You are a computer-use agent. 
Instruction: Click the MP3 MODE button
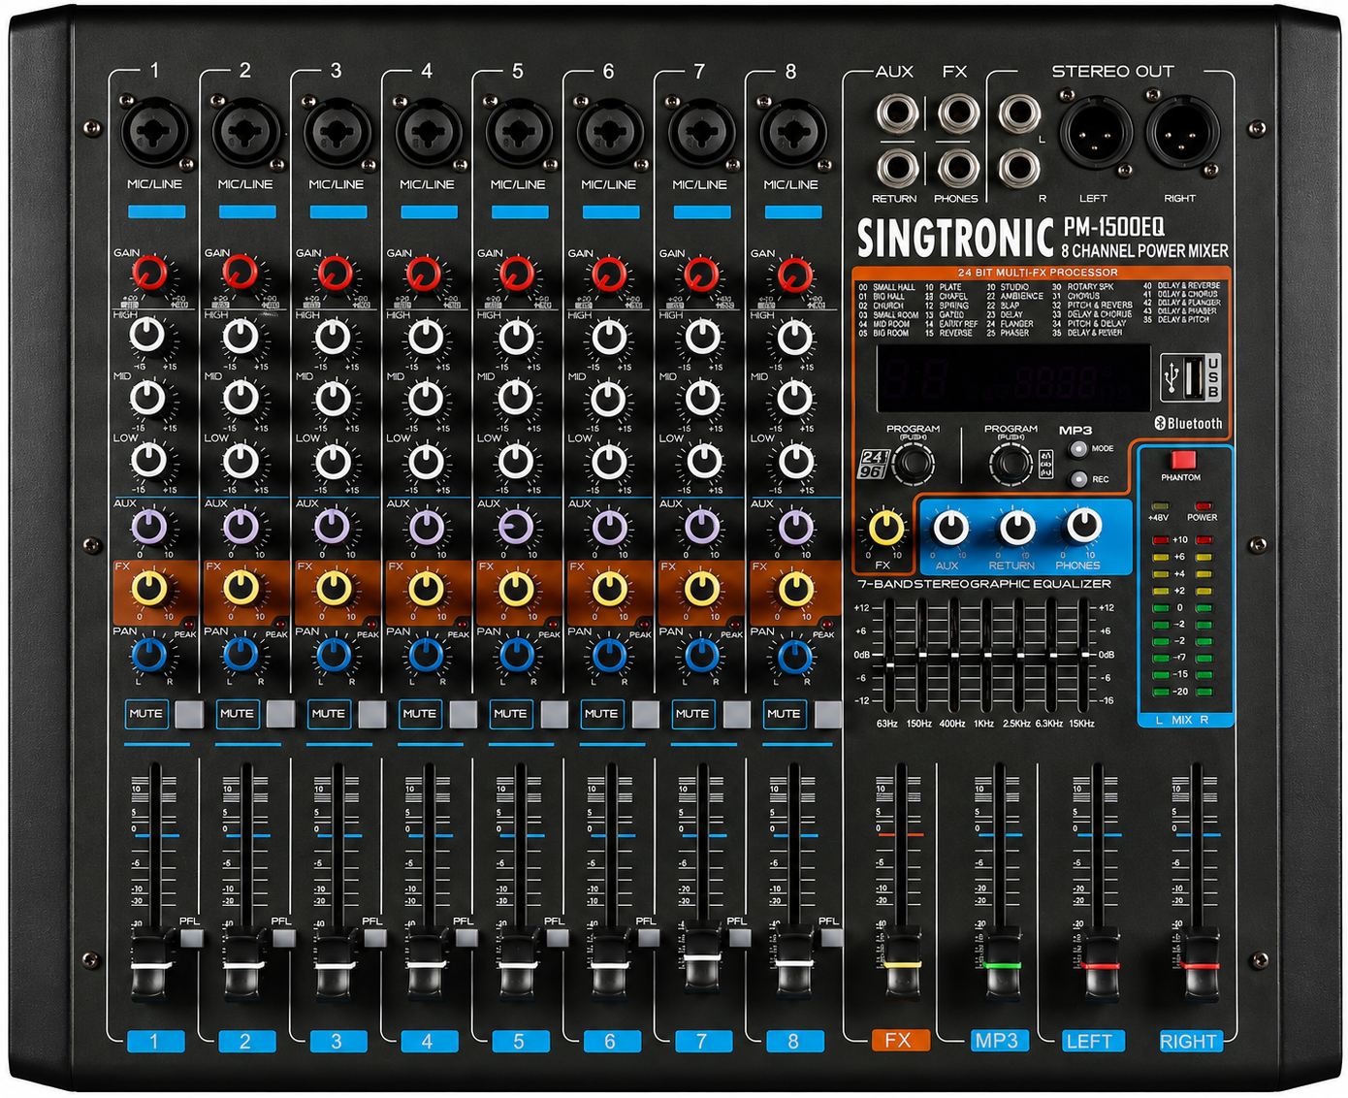click(1077, 449)
